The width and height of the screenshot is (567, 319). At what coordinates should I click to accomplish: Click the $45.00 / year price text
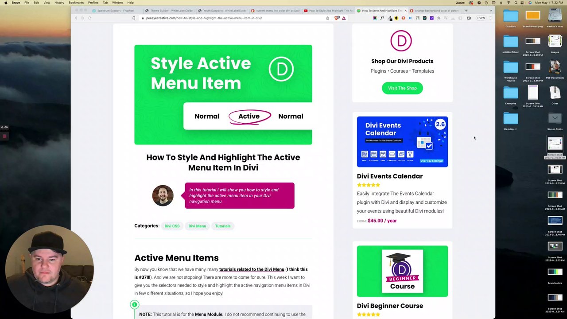click(382, 221)
